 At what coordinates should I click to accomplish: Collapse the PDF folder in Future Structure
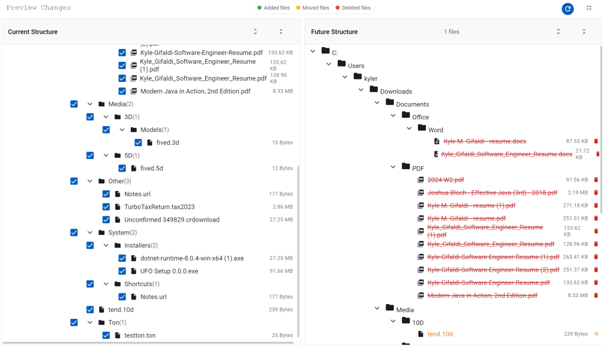(x=393, y=167)
